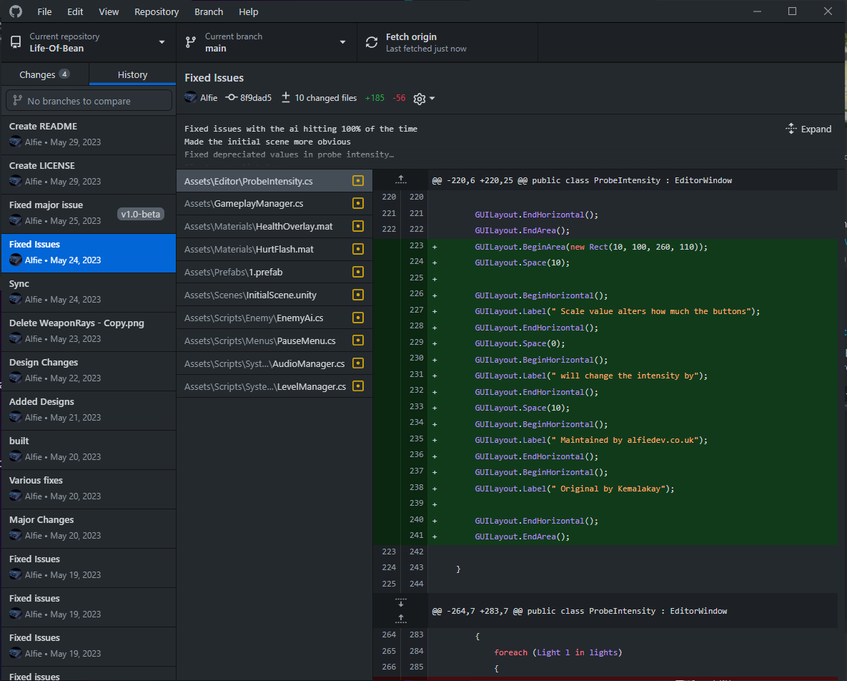The height and width of the screenshot is (681, 847).
Task: Click the Fetch origin sync icon
Action: click(372, 42)
